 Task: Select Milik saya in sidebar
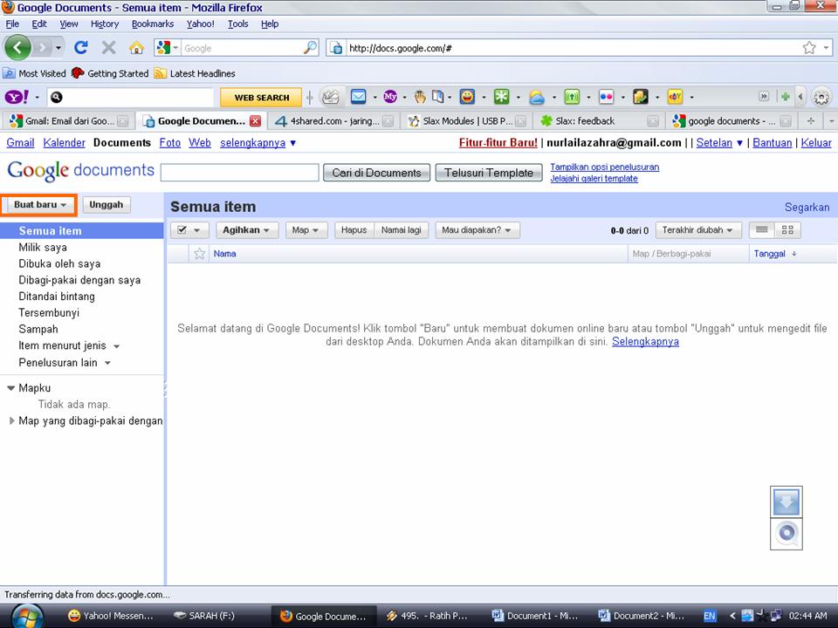tap(43, 247)
